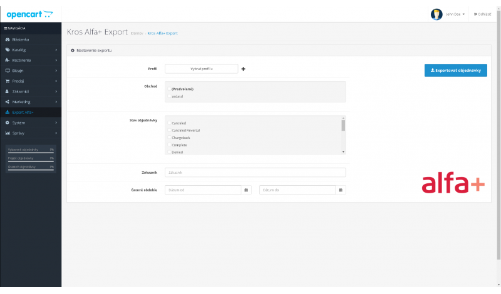
Task: Click into the Dátum od field
Action: (x=203, y=190)
